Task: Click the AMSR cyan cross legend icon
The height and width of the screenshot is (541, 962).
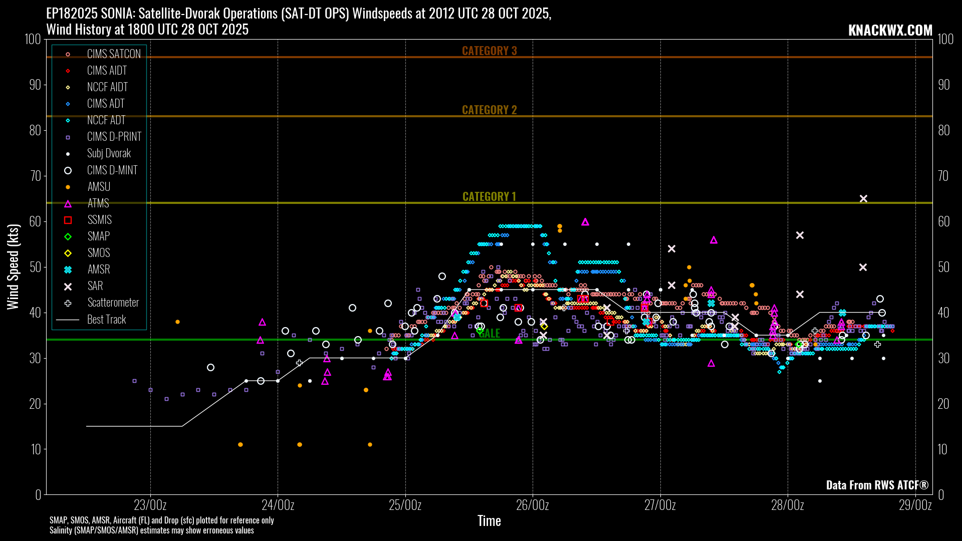Action: (x=68, y=270)
